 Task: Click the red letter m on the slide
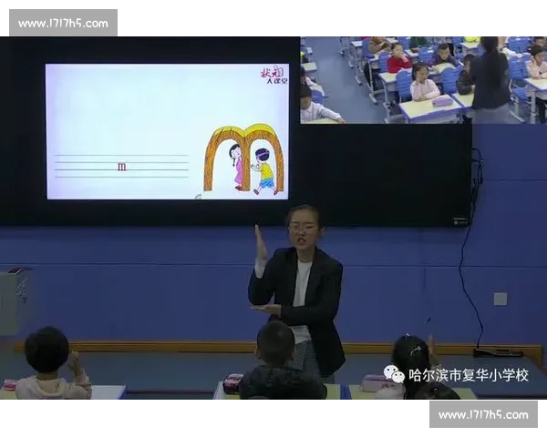tap(122, 167)
